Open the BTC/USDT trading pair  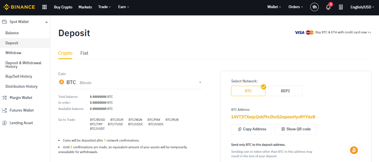point(97,129)
